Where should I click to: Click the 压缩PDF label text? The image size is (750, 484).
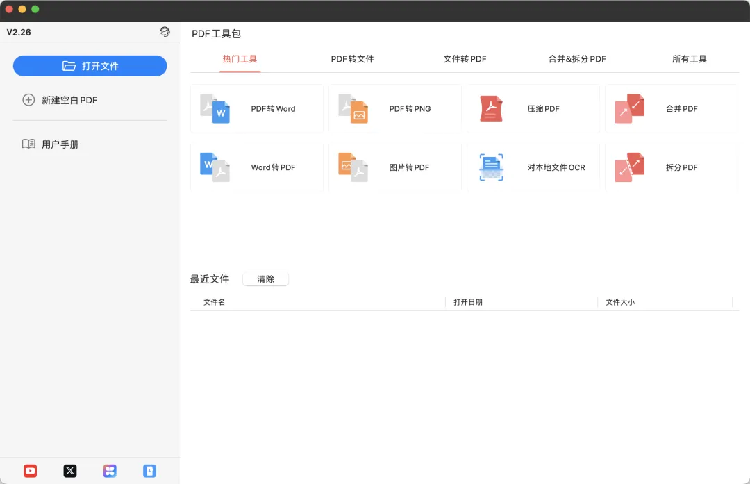tap(543, 108)
